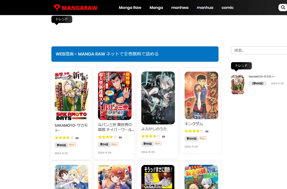Click the WEB漫画 - MANGA RAW banner heading
The image size is (287, 189).
click(x=107, y=54)
